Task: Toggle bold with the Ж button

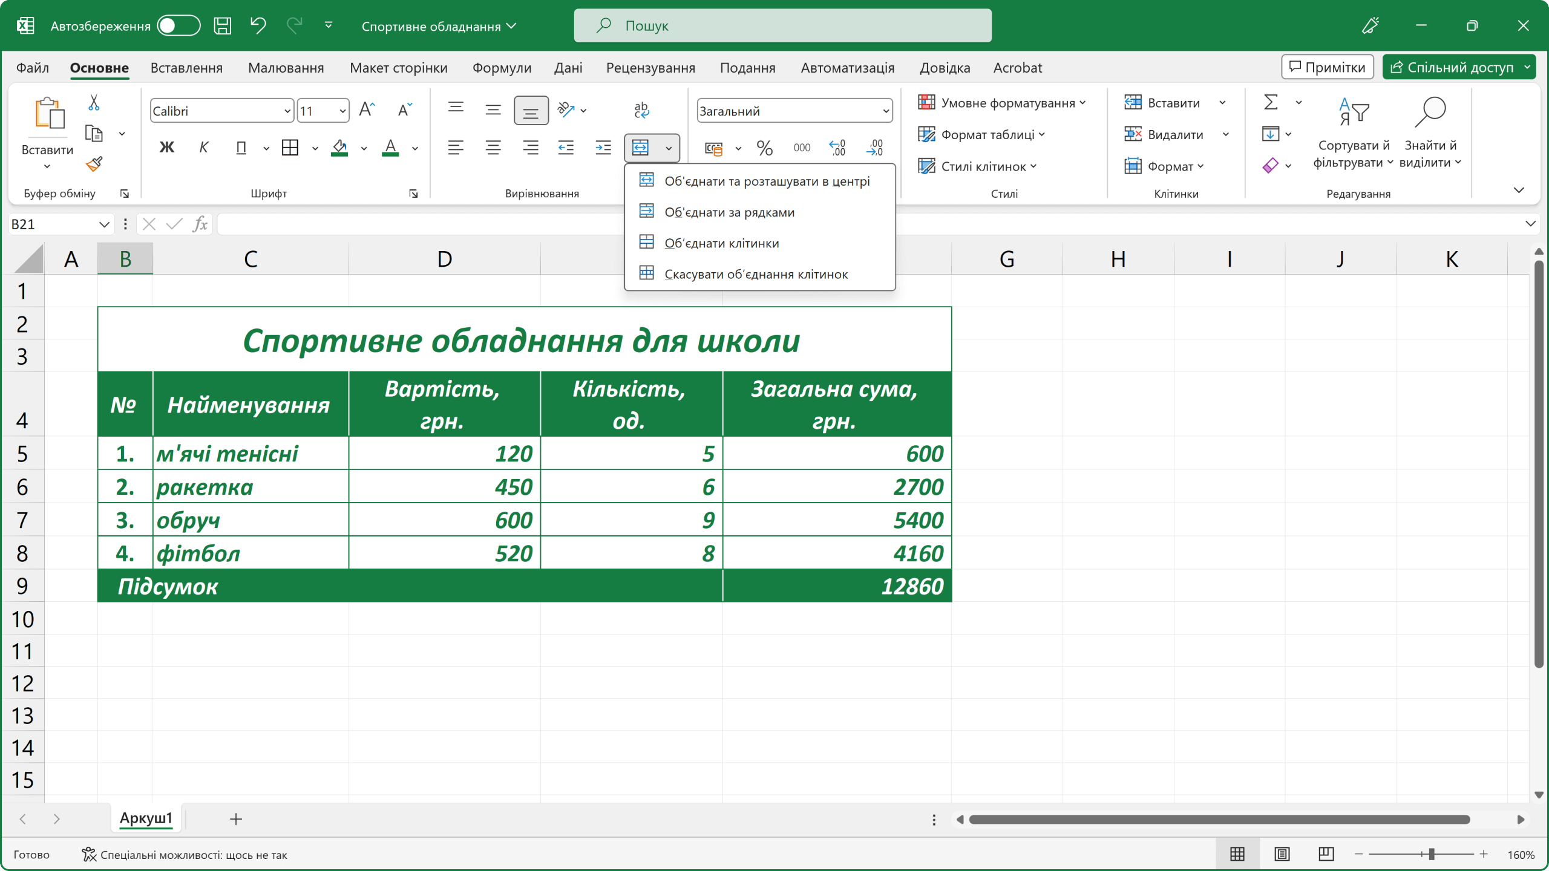Action: pos(166,148)
